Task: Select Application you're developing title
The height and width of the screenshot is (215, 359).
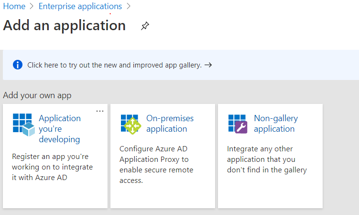Action: [x=60, y=129]
